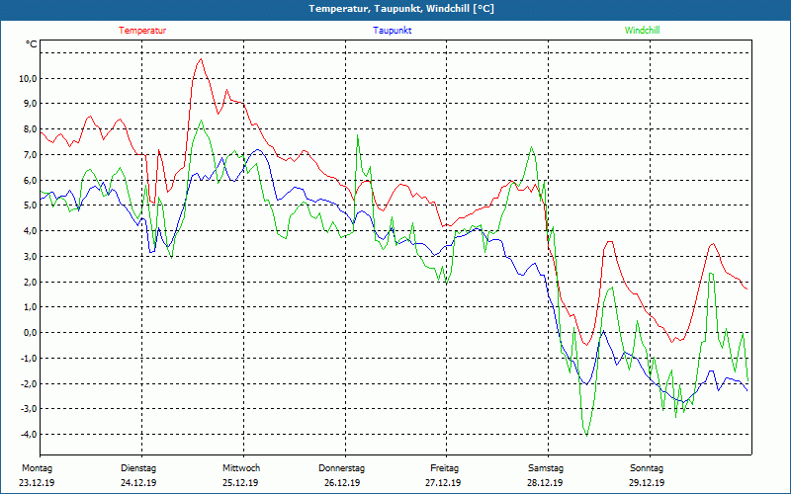Click the red Temperatur legend label
Image resolution: width=791 pixels, height=494 pixels.
coord(142,31)
